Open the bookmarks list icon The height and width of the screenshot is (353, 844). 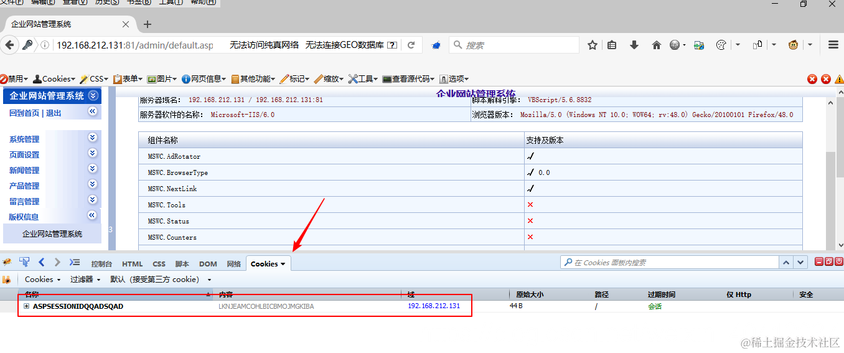click(612, 45)
